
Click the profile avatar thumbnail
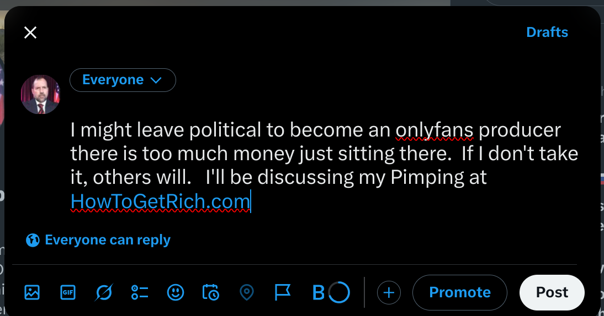[x=40, y=95]
